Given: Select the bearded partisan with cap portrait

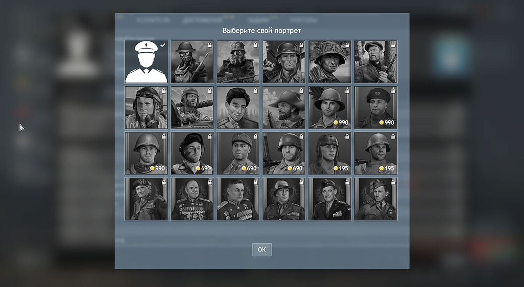Looking at the screenshot, I should (376, 62).
